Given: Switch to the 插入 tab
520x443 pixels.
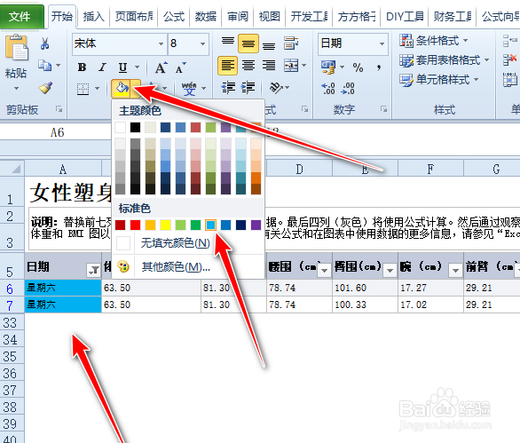Looking at the screenshot, I should [x=93, y=16].
